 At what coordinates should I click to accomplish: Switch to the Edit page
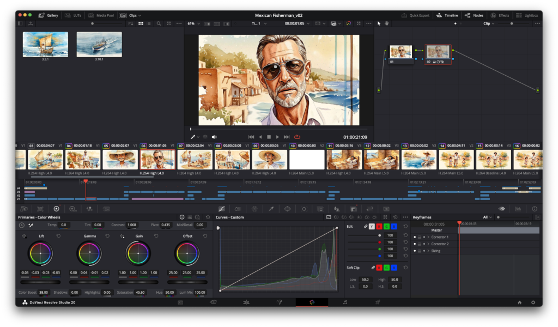246,302
